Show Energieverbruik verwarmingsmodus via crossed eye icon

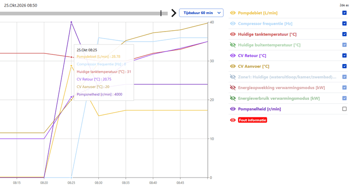233,98
